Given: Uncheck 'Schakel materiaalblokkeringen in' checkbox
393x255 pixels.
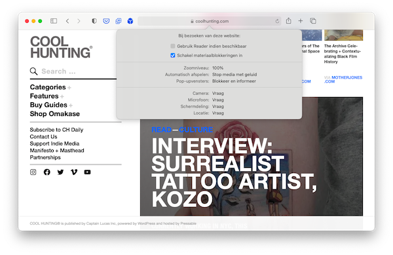Looking at the screenshot, I should coord(173,56).
